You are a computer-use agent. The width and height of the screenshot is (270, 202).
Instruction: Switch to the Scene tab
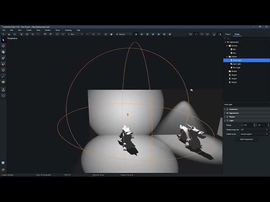point(237,34)
